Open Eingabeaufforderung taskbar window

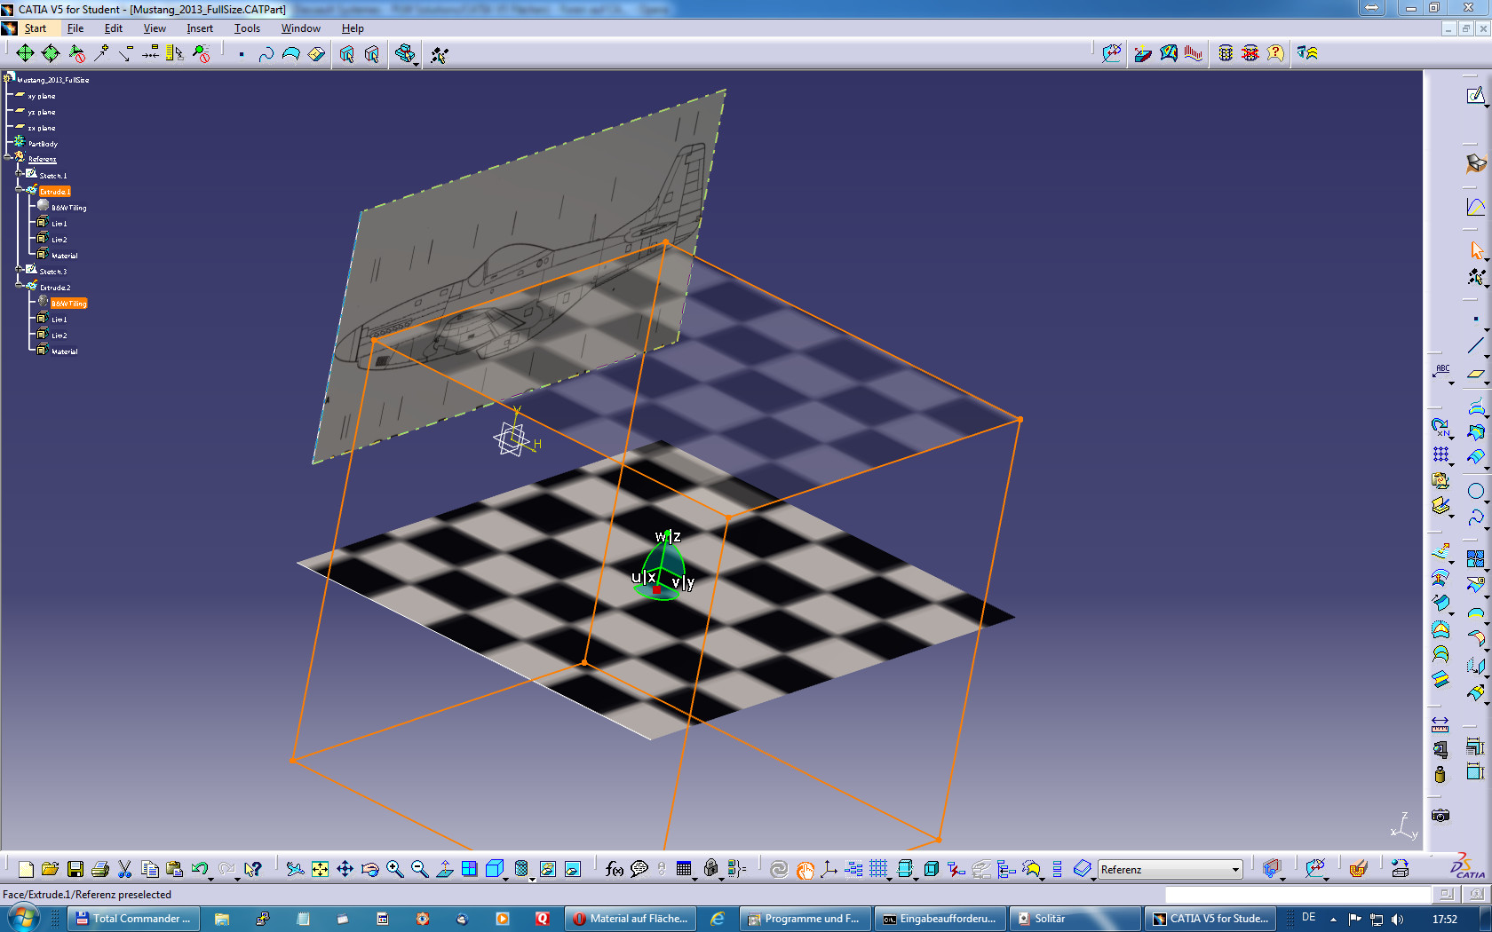[x=940, y=919]
